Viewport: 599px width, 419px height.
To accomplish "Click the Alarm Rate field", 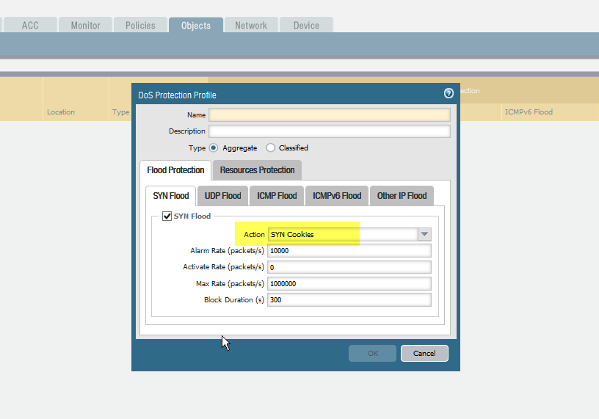I will click(x=349, y=251).
